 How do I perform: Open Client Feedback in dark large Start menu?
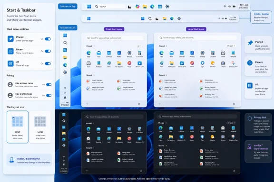click(168, 164)
